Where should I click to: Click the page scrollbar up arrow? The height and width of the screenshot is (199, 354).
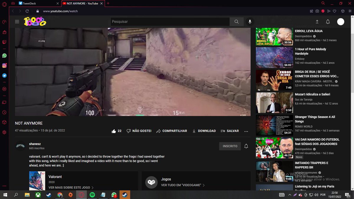[x=352, y=17]
